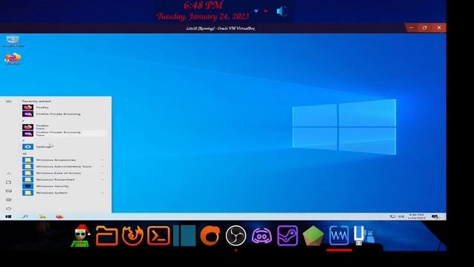Expand Windows PowerShell folder chevron
This screenshot has width=474, height=267.
click(102, 179)
